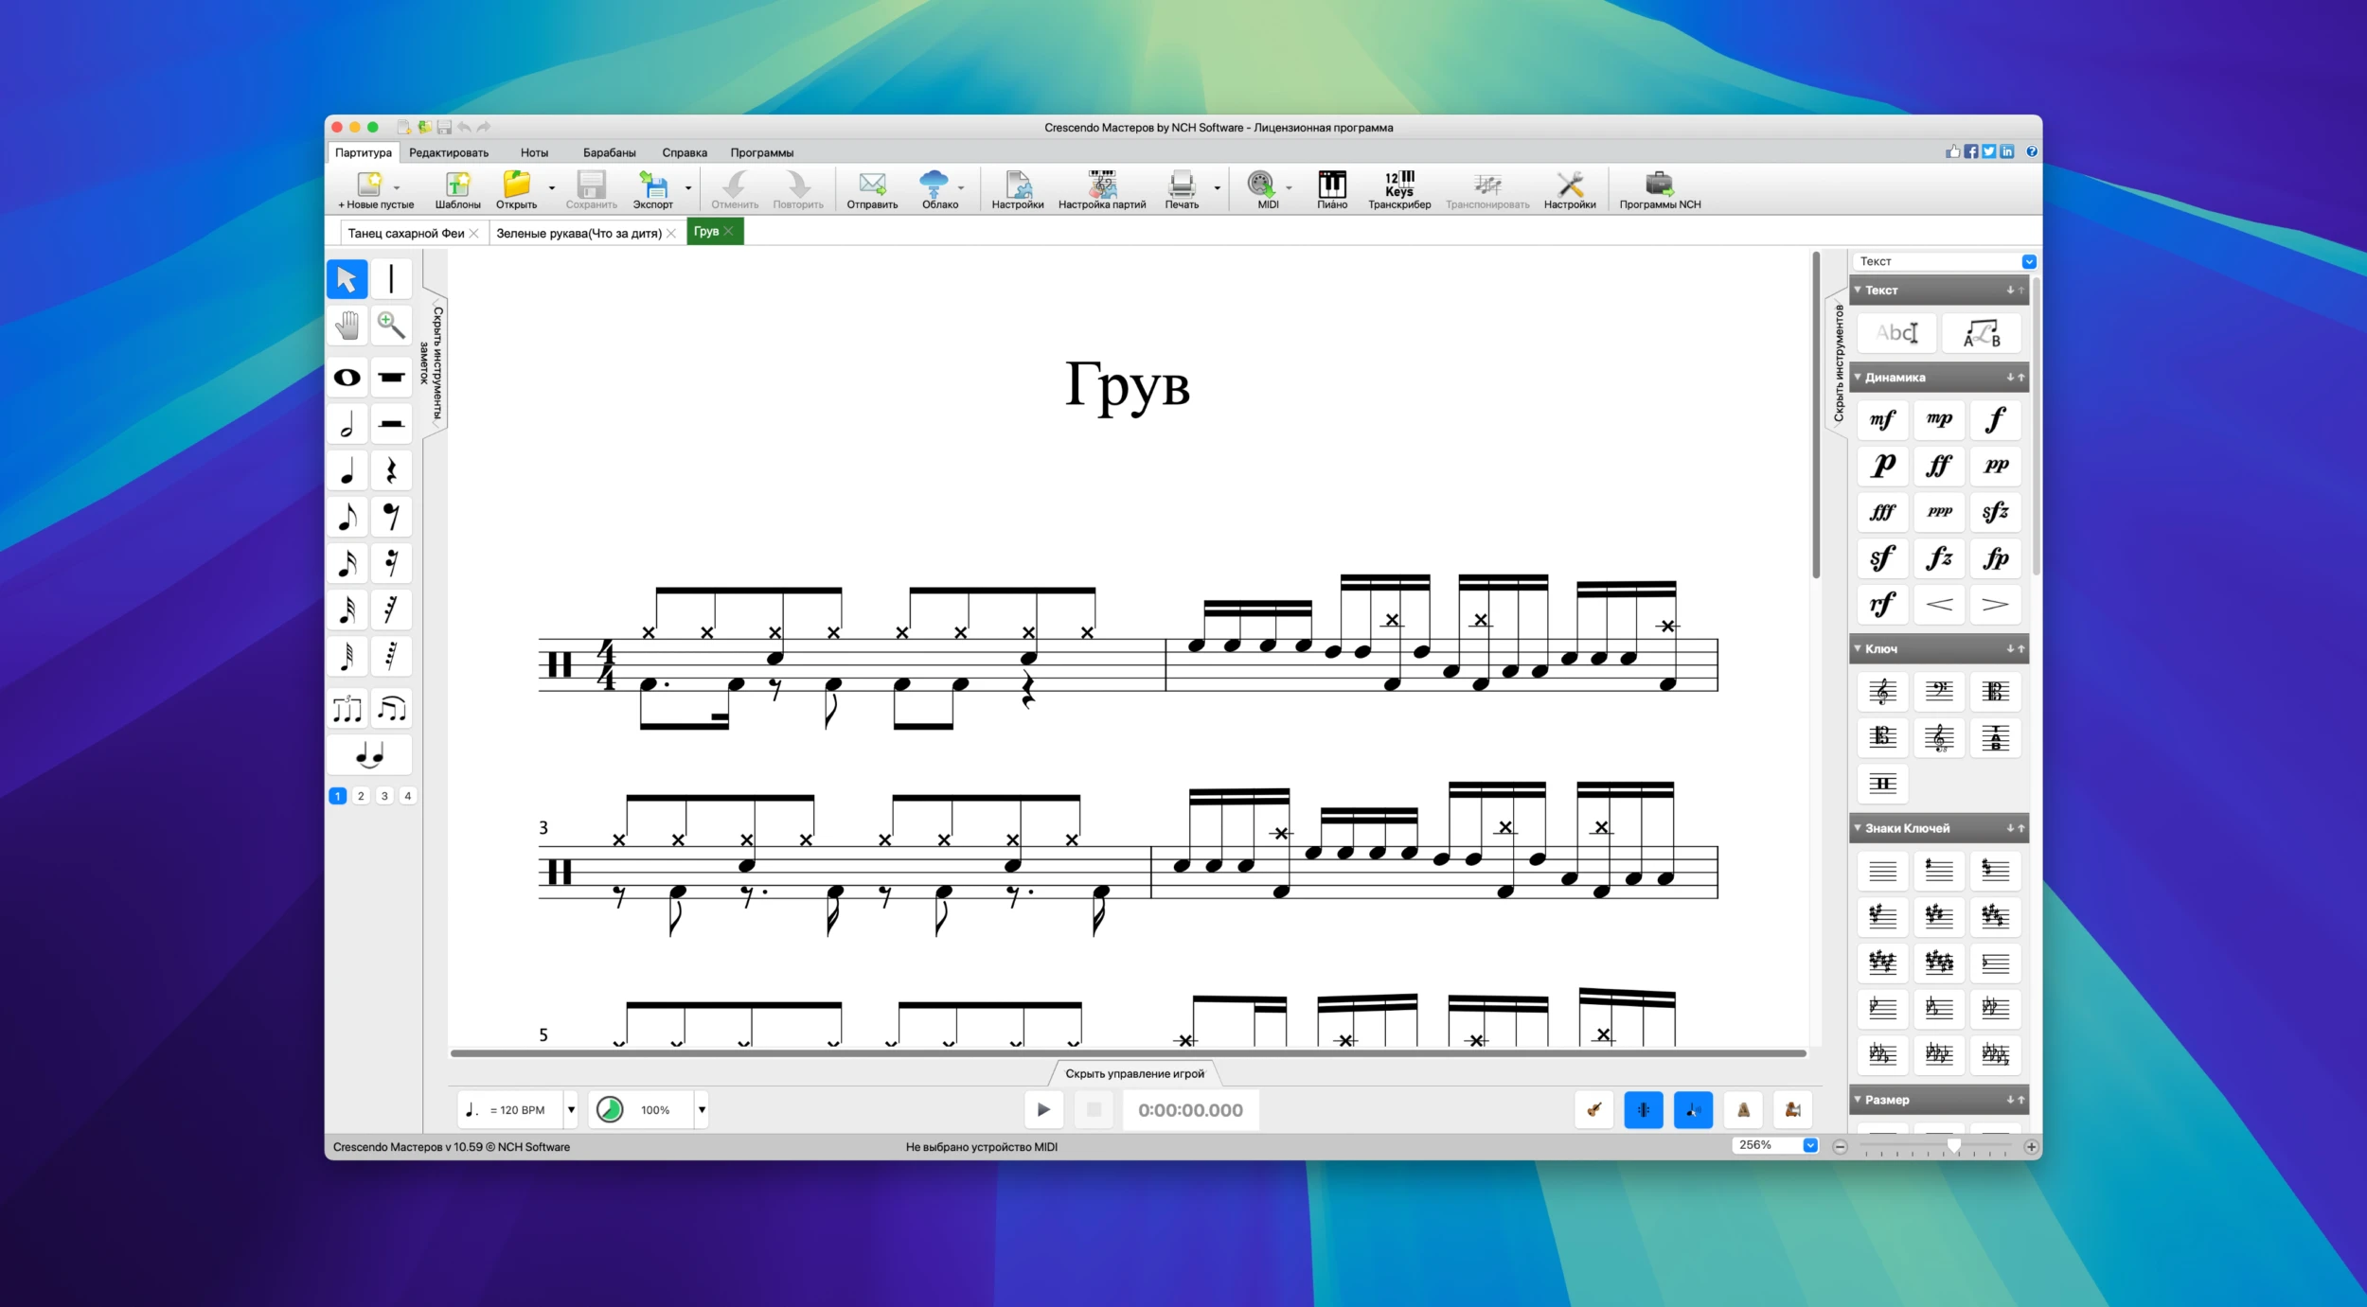
Task: Choose the eighth rest tool
Action: coord(391,517)
